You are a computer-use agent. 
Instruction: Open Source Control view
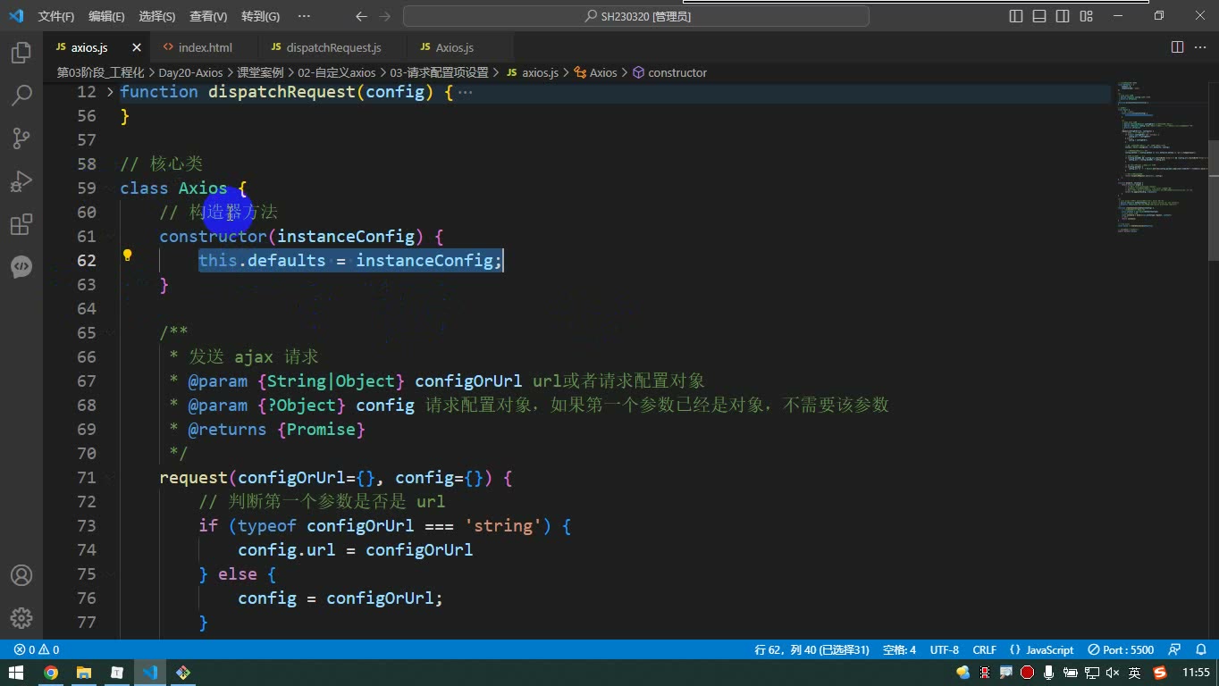coord(21,138)
